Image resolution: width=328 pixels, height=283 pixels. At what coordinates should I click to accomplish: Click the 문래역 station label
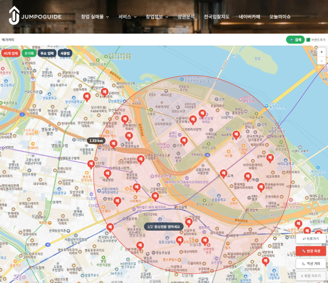coord(57,202)
